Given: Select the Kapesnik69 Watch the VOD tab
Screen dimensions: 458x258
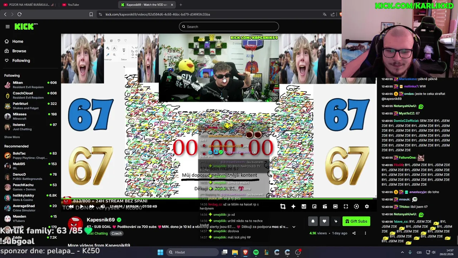Looking at the screenshot, I should pyautogui.click(x=147, y=5).
